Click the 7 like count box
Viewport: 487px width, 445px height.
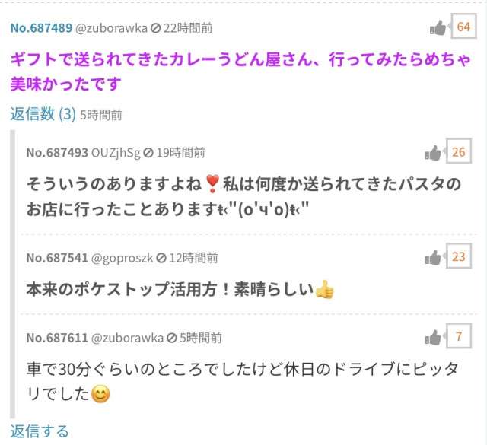coord(459,336)
